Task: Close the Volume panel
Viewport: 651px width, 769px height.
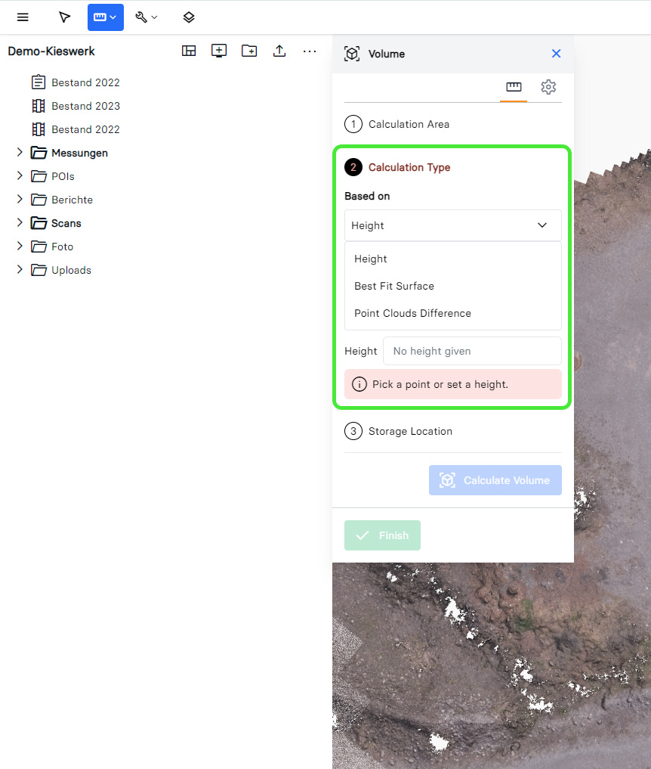Action: point(557,54)
